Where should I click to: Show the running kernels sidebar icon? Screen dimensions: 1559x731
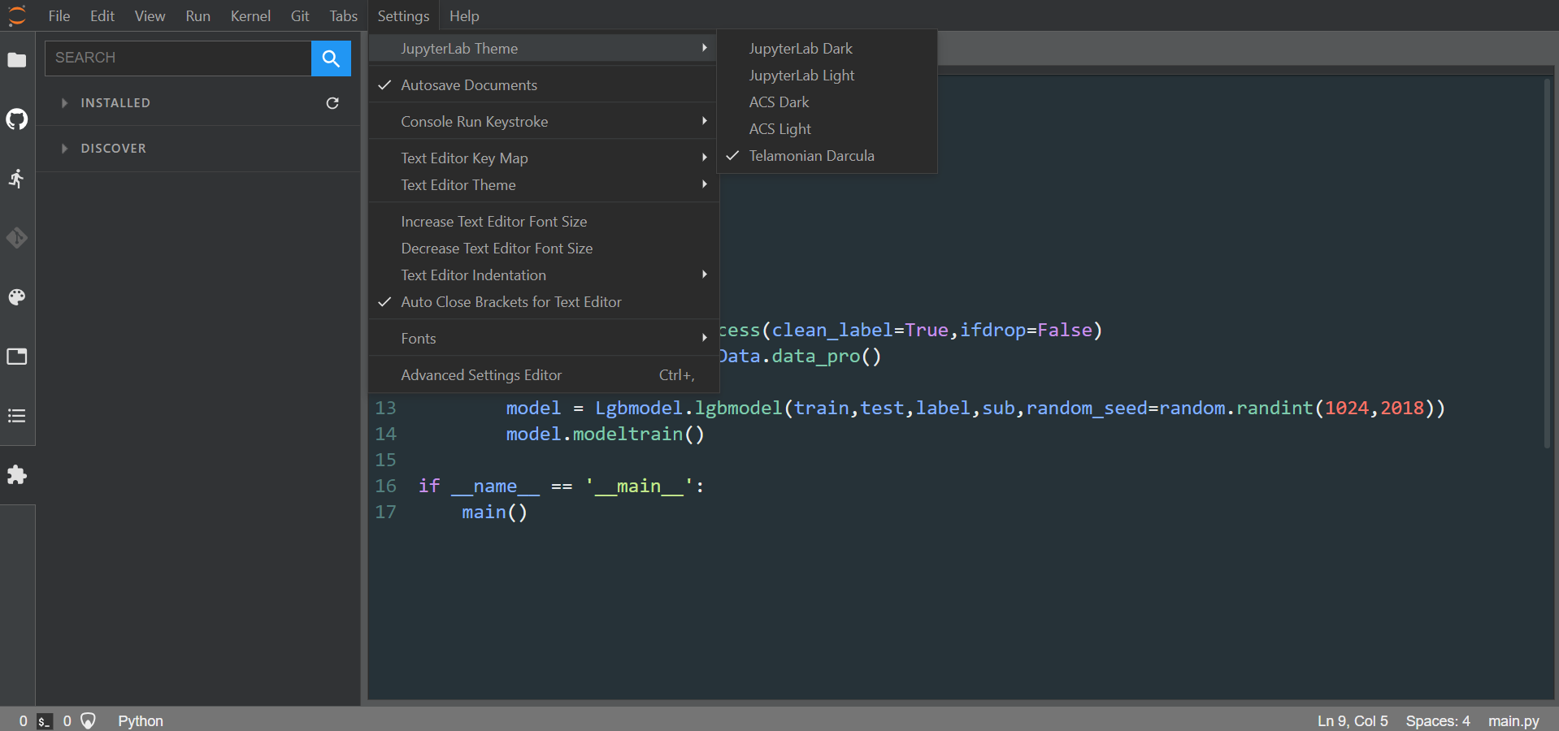pos(17,179)
